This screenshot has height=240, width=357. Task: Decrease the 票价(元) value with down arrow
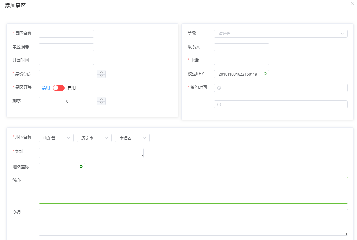(x=101, y=76)
